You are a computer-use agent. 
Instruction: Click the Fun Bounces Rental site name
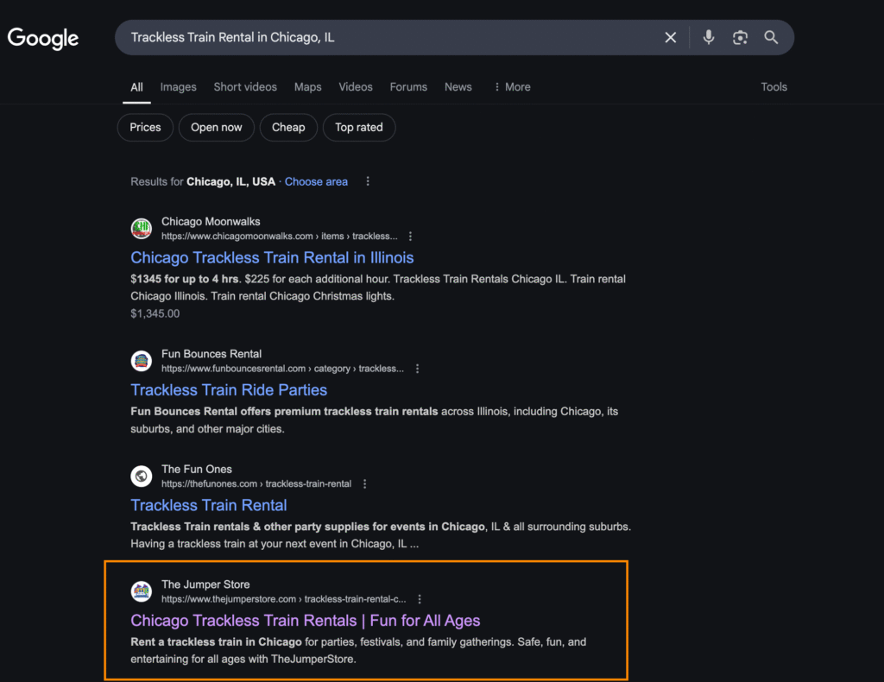pos(212,354)
